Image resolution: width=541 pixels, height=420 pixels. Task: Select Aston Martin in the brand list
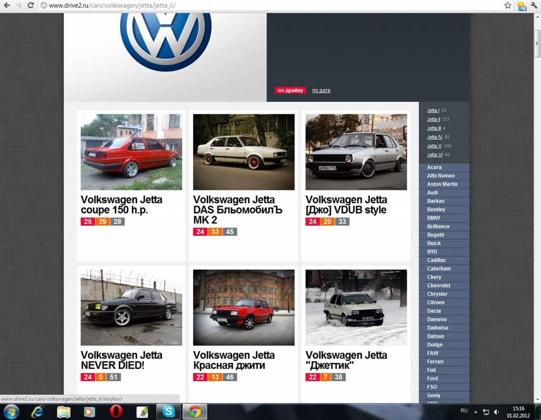pyautogui.click(x=444, y=184)
